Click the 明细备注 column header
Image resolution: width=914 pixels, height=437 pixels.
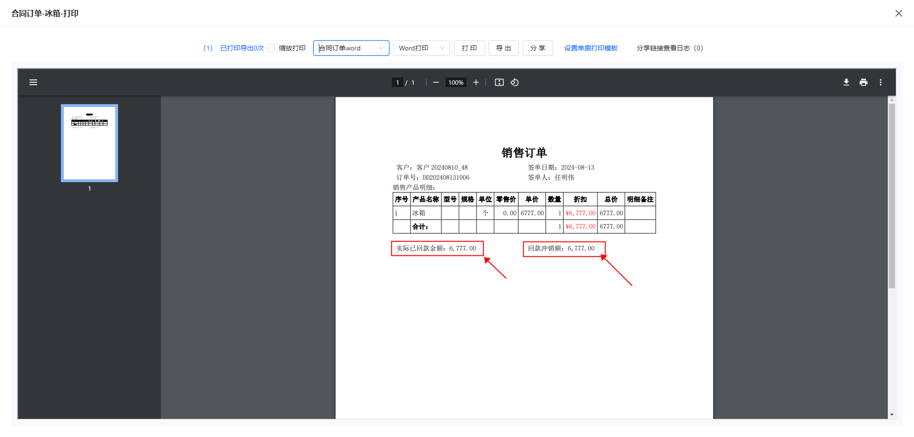click(x=640, y=199)
